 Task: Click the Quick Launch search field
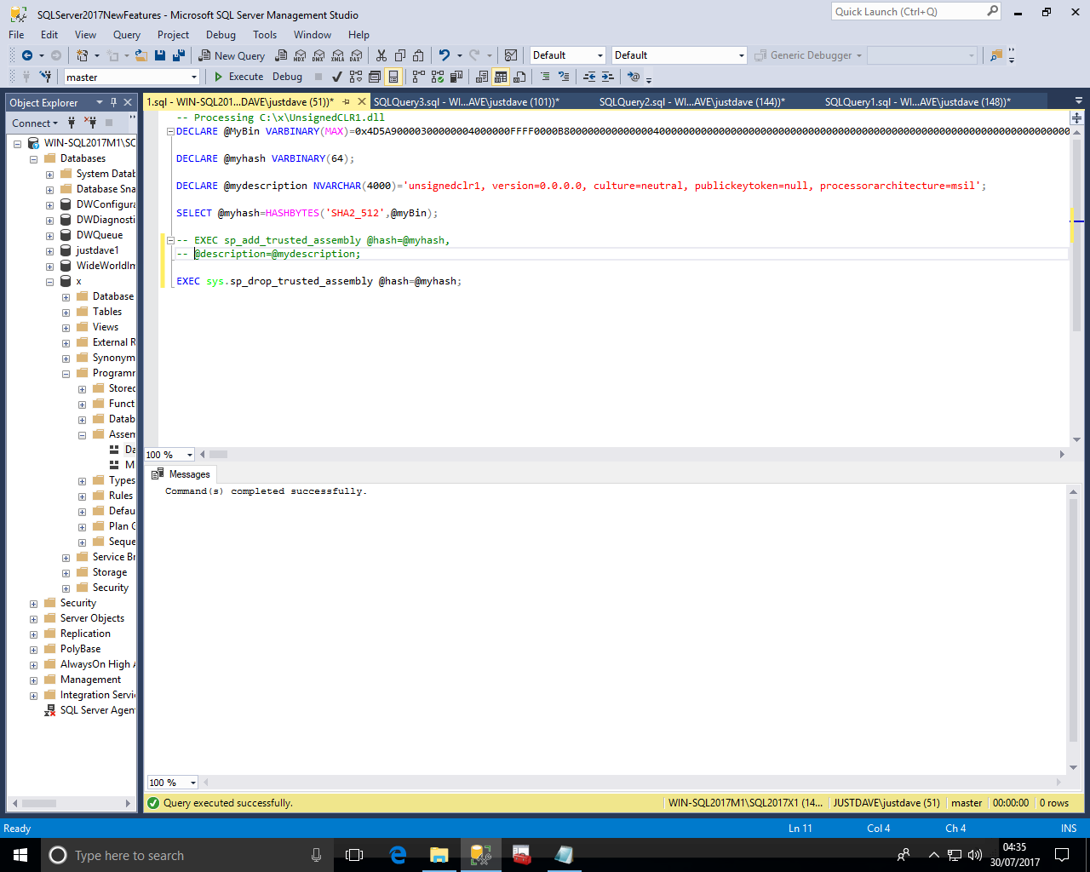pos(908,12)
